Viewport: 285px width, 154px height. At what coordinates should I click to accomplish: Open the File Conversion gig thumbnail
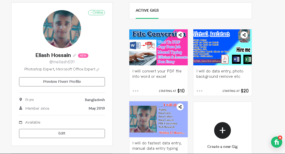(159, 47)
